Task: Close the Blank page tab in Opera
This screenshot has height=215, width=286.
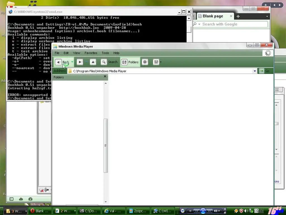Action: [x=231, y=16]
